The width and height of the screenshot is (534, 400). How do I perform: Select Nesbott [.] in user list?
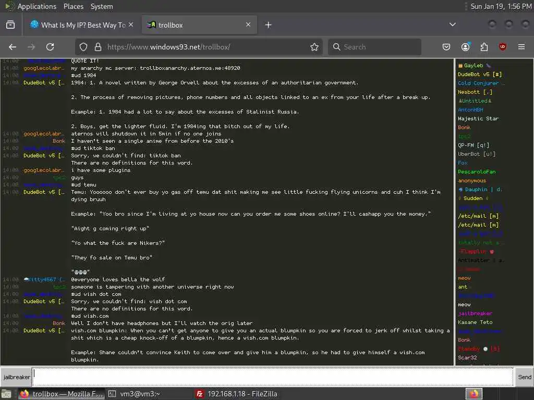click(475, 92)
